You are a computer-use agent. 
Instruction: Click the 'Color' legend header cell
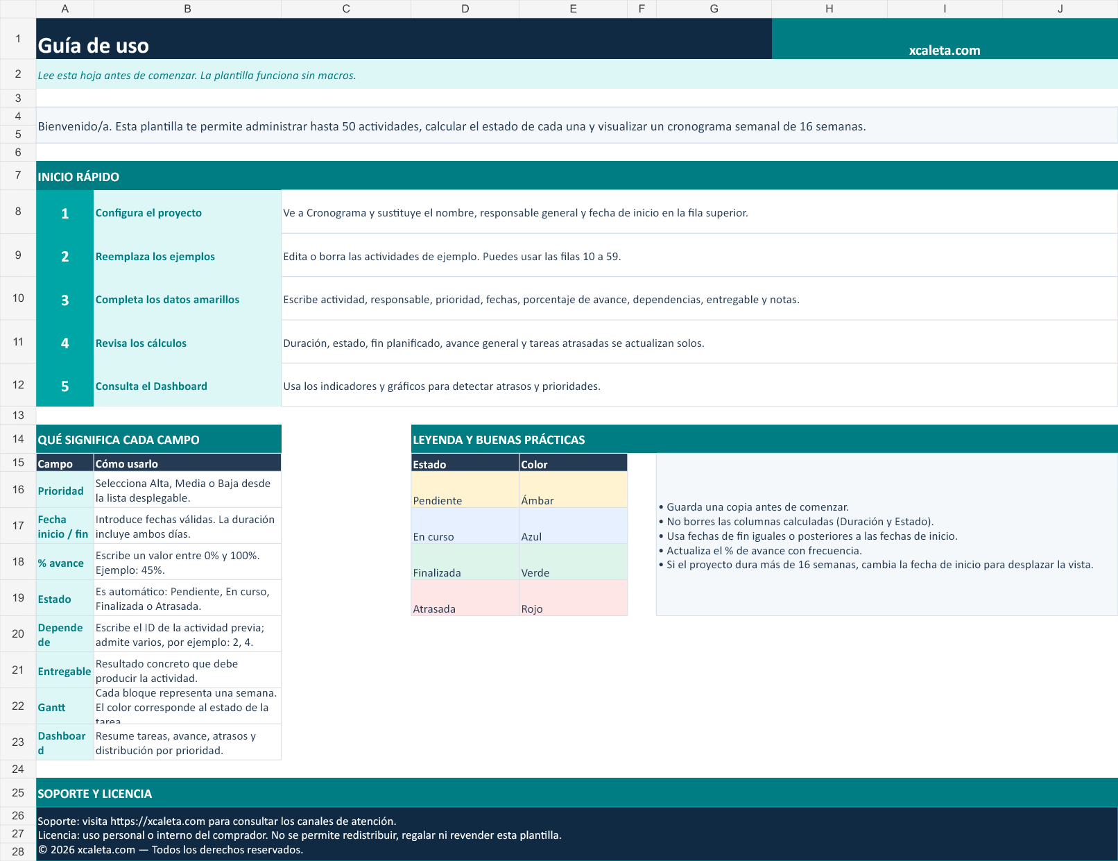tap(573, 463)
